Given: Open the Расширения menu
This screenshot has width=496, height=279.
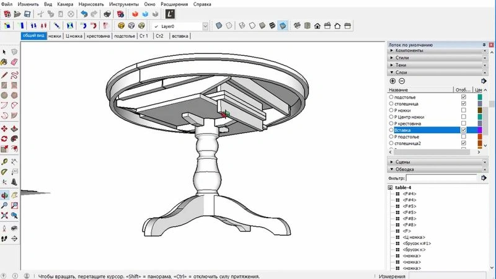Looking at the screenshot, I should pyautogui.click(x=174, y=4).
